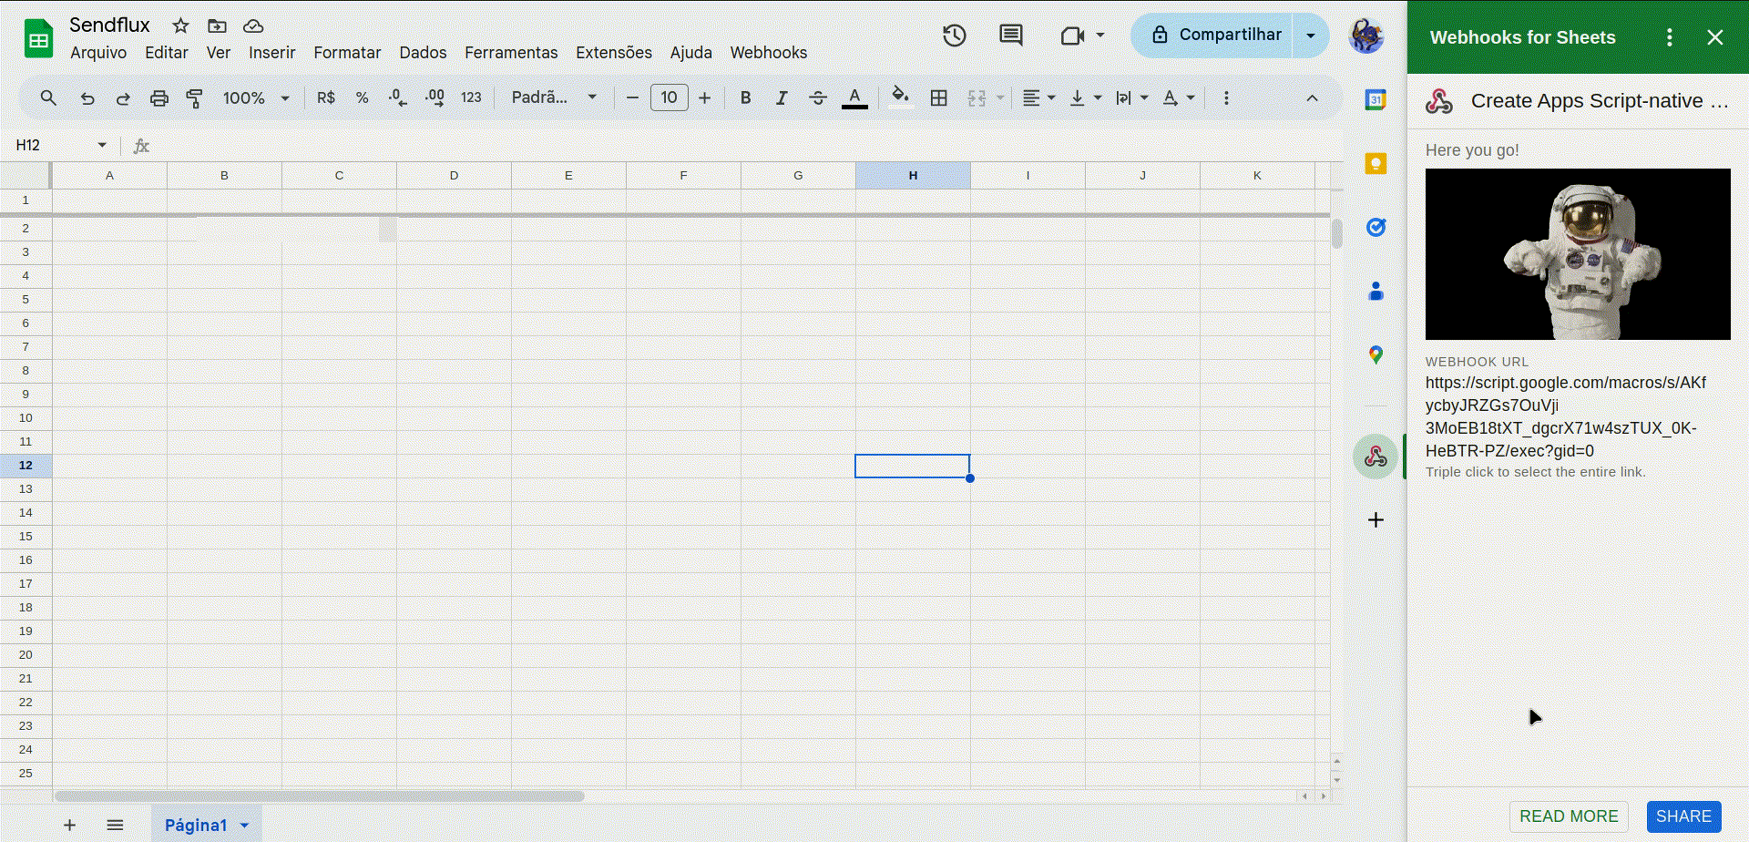Decrease the font size
This screenshot has width=1749, height=842.
click(x=632, y=98)
